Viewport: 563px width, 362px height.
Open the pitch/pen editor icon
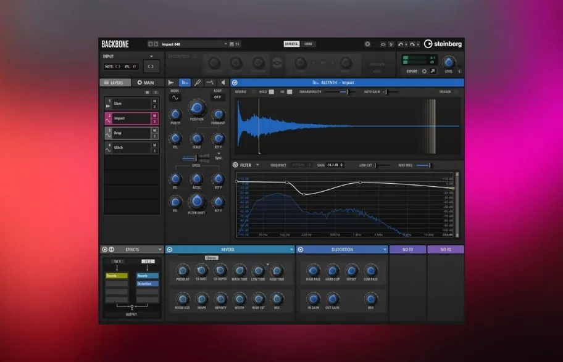point(198,83)
